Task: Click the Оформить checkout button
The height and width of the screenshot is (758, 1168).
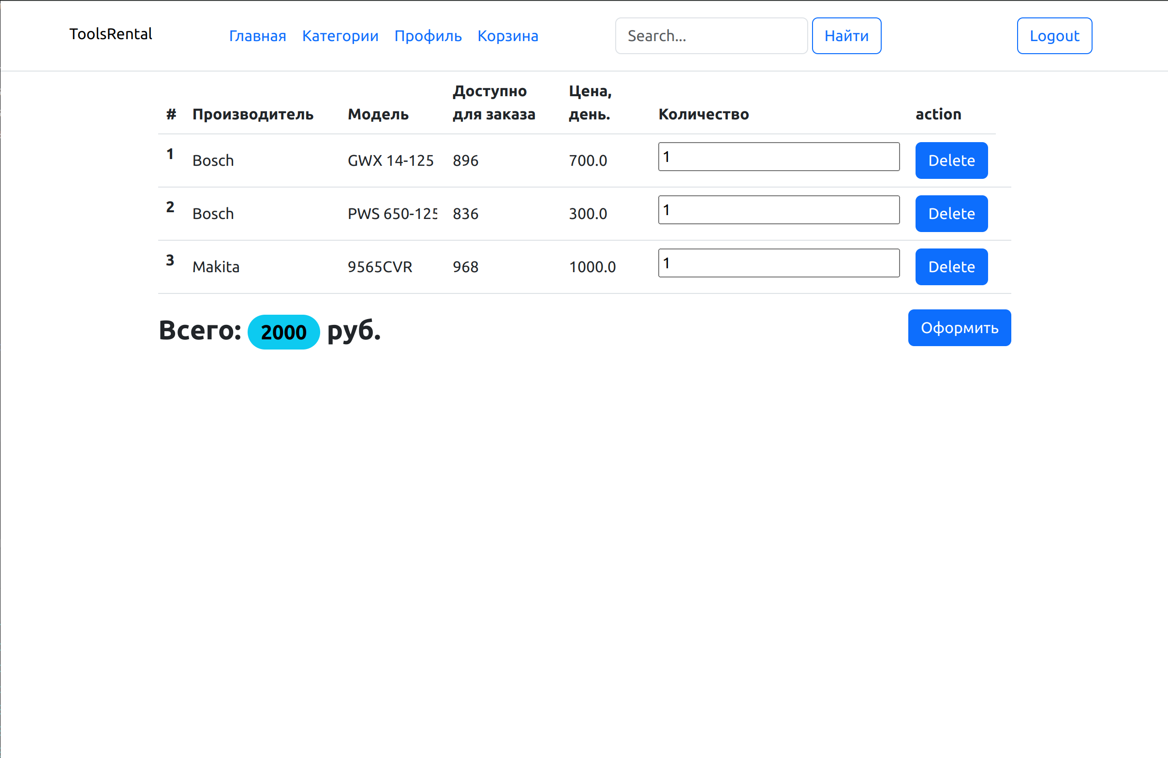Action: tap(959, 328)
